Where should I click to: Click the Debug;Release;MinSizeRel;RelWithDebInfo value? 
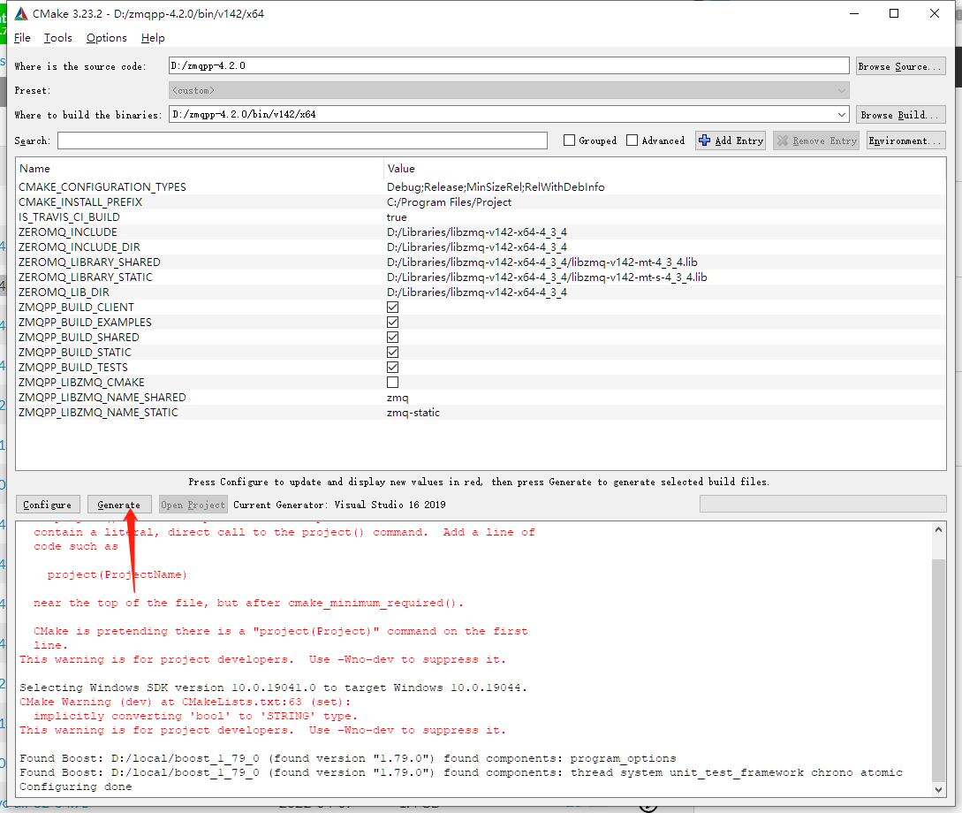[x=495, y=187]
